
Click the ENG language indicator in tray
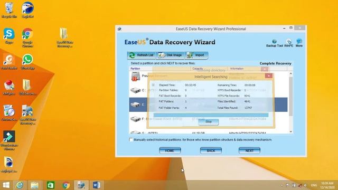click(x=314, y=185)
